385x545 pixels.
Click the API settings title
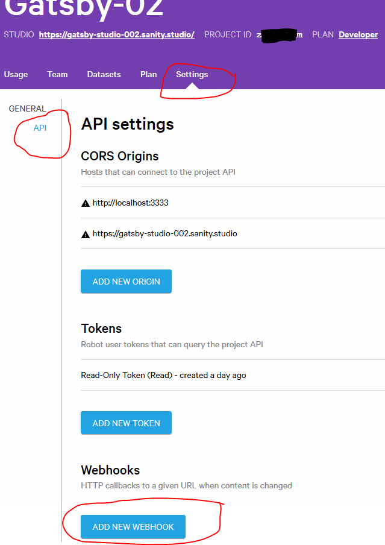(x=127, y=124)
